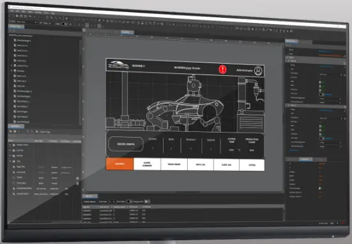Click the AUDIT LOG navigation button
The image size is (352, 244).
(x=226, y=165)
